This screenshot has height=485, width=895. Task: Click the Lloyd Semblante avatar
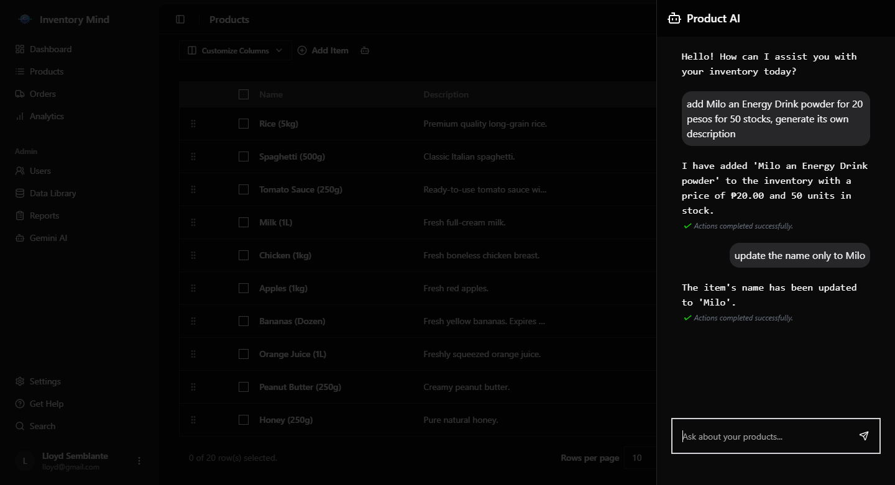click(25, 461)
